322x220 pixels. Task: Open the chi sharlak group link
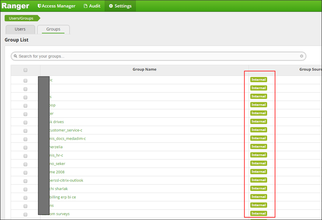coord(59,189)
